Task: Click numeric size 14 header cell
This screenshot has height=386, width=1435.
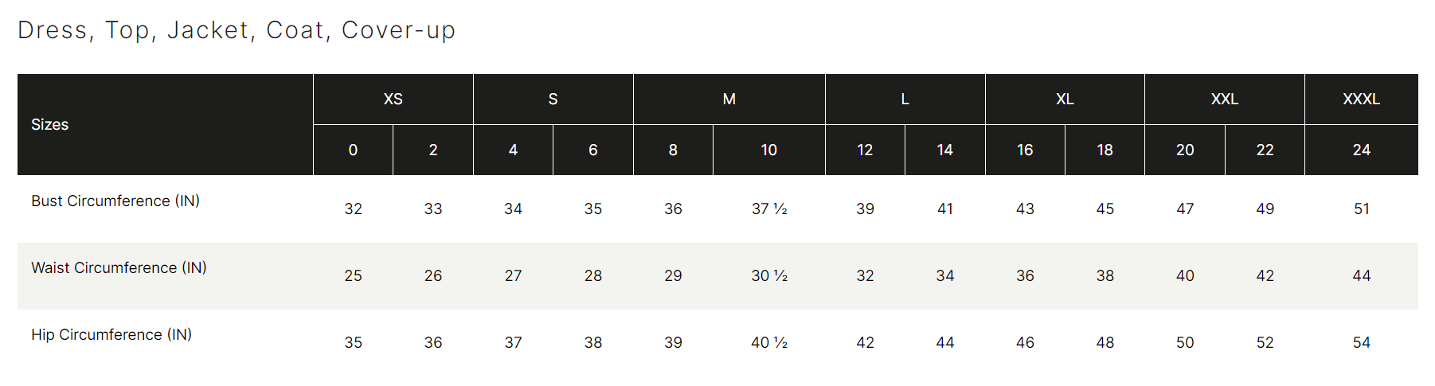Action: point(944,150)
